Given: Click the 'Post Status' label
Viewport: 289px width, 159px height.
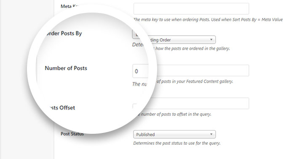Looking at the screenshot, I should (x=72, y=134).
